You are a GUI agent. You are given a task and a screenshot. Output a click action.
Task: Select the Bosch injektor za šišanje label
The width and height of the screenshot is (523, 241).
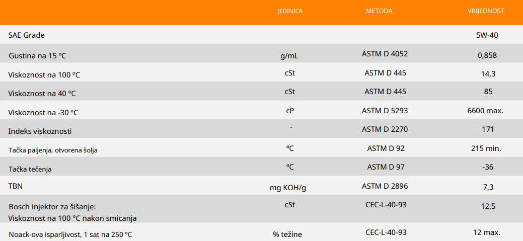(52, 207)
